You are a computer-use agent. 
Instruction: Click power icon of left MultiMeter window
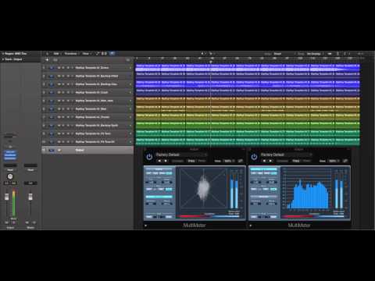tap(149, 157)
